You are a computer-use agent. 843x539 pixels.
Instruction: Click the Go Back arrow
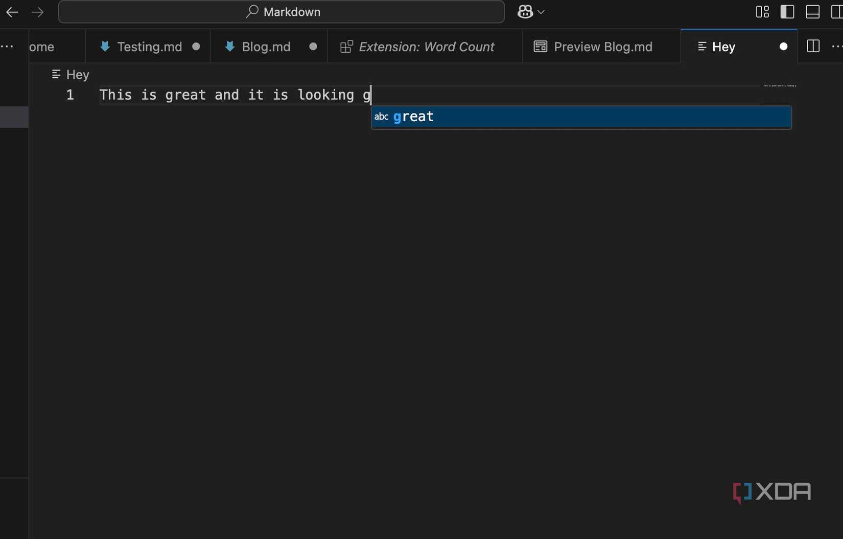pos(12,12)
